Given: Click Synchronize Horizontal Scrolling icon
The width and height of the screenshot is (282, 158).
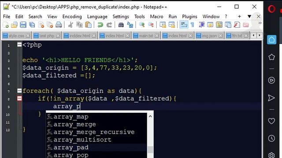Looking at the screenshot, I should [x=171, y=25].
